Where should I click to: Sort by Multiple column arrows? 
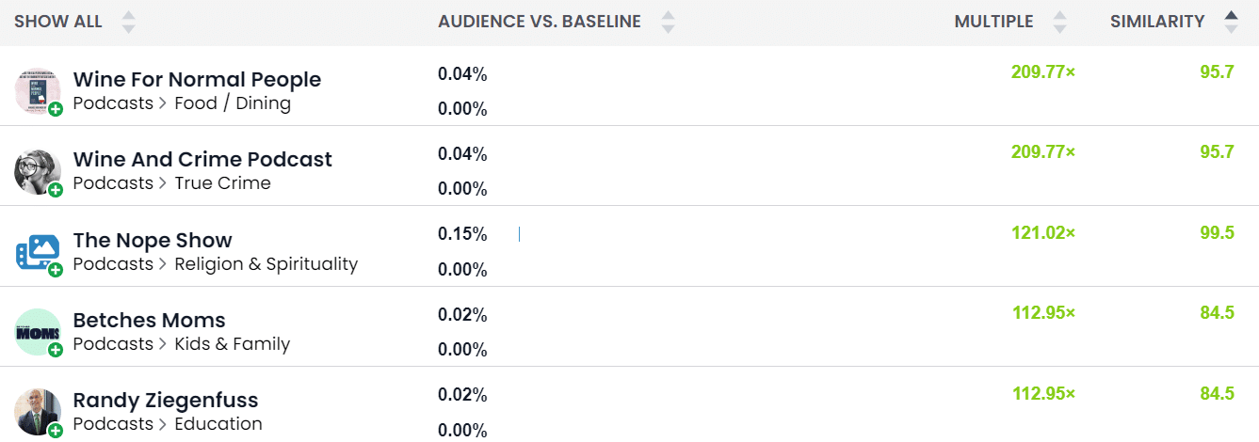(1060, 22)
